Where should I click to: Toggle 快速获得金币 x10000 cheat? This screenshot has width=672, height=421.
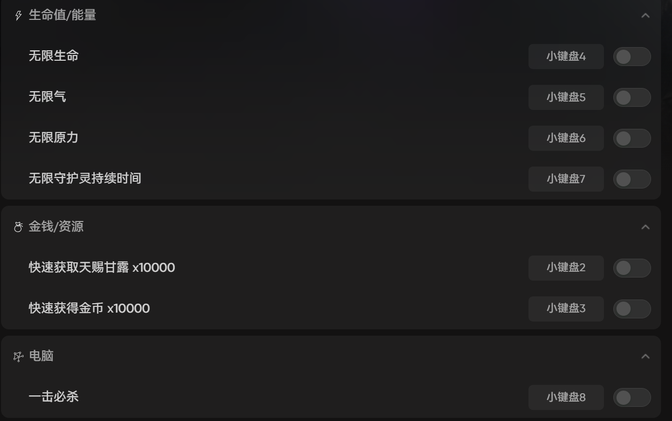coord(632,309)
